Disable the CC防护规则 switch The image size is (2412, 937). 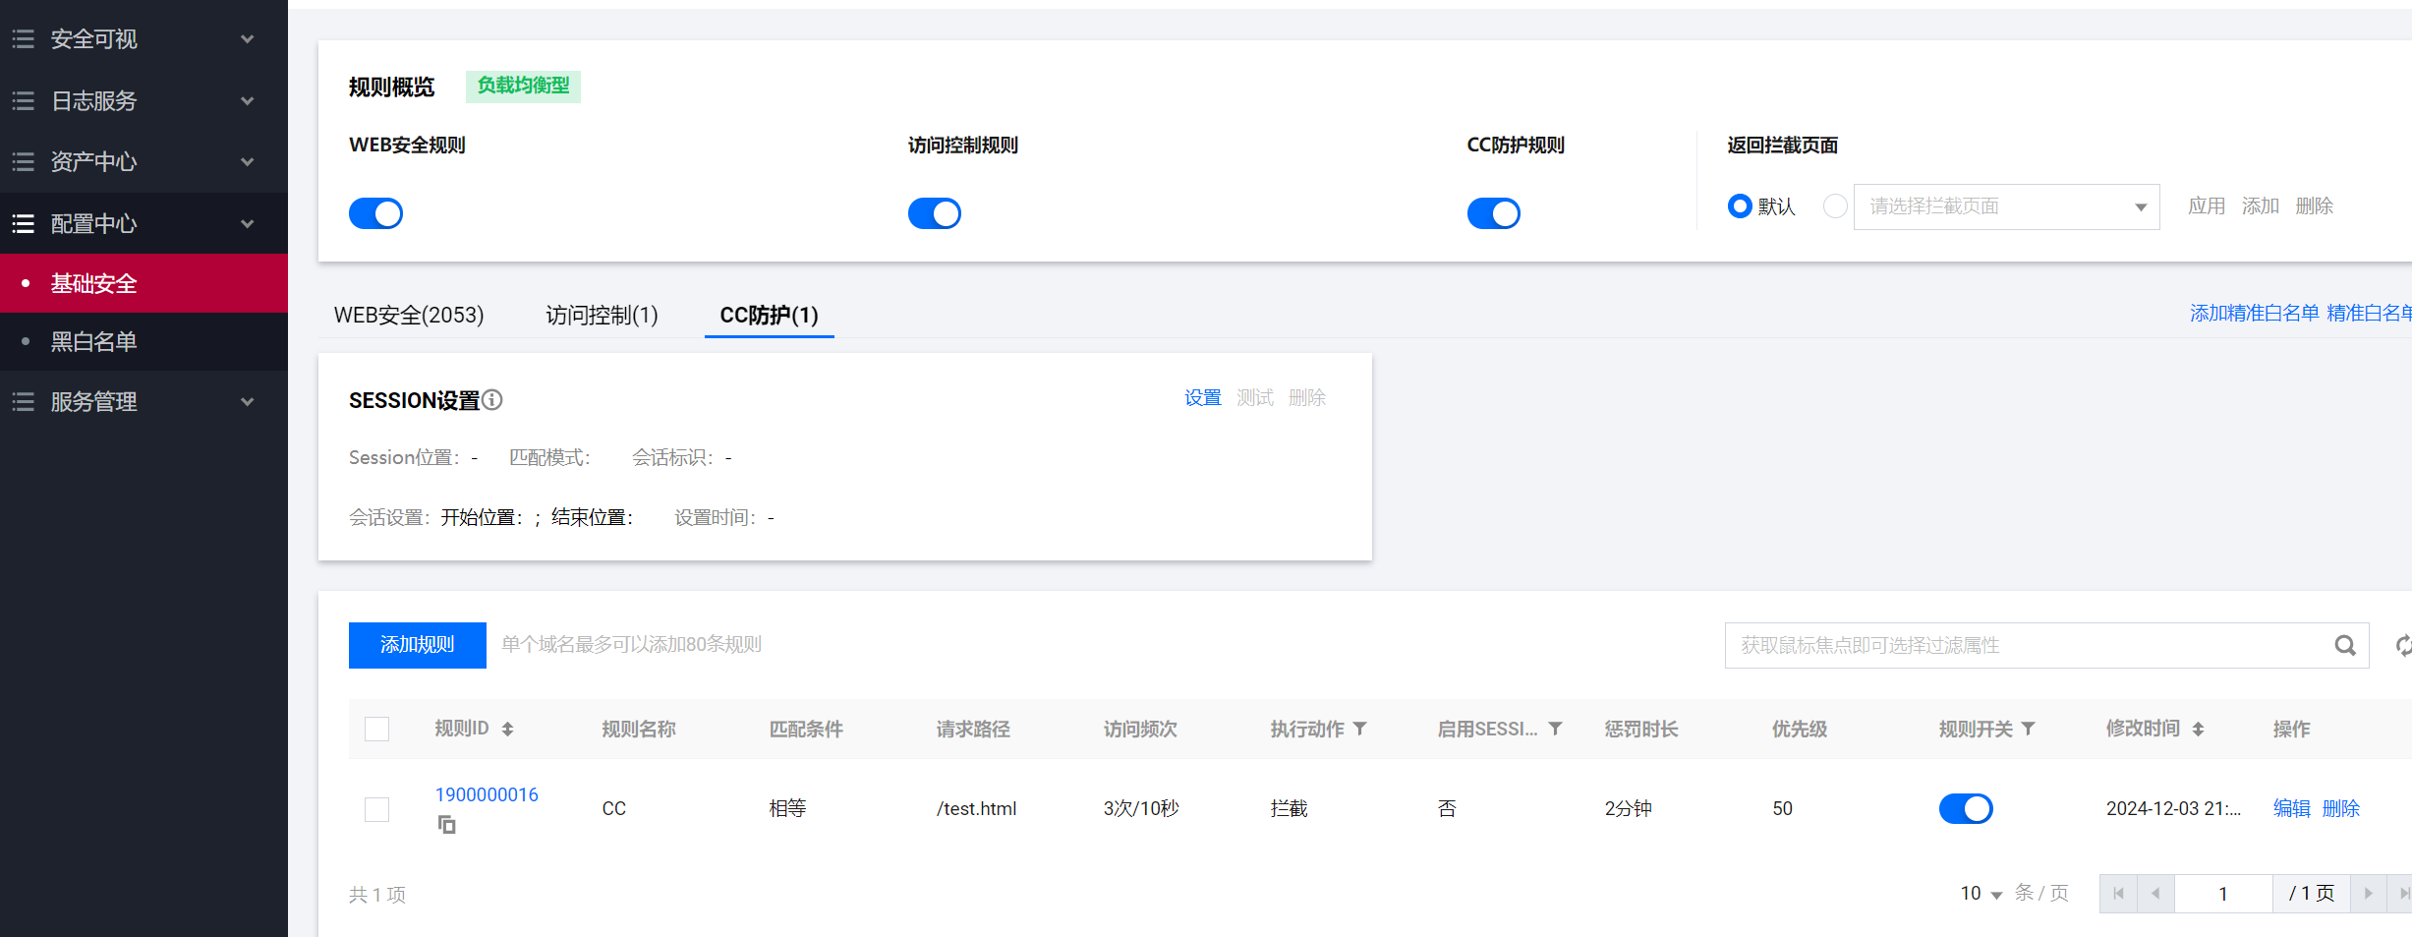[x=1493, y=213]
